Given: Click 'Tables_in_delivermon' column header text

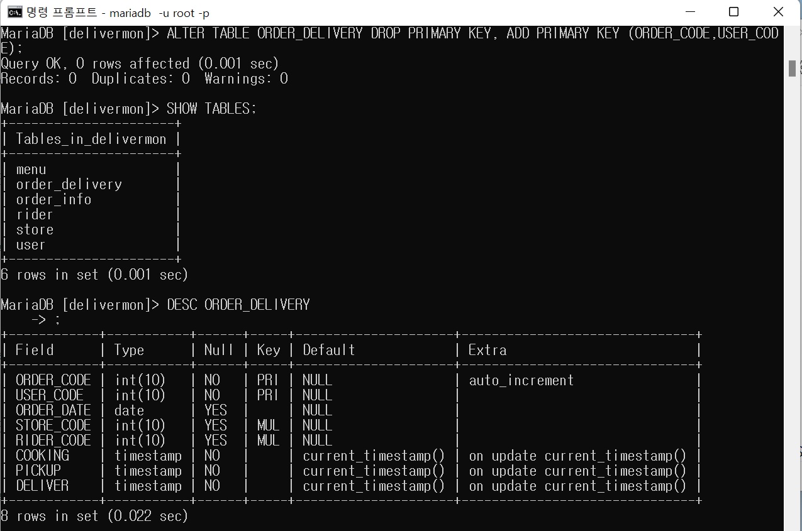Looking at the screenshot, I should (x=91, y=139).
